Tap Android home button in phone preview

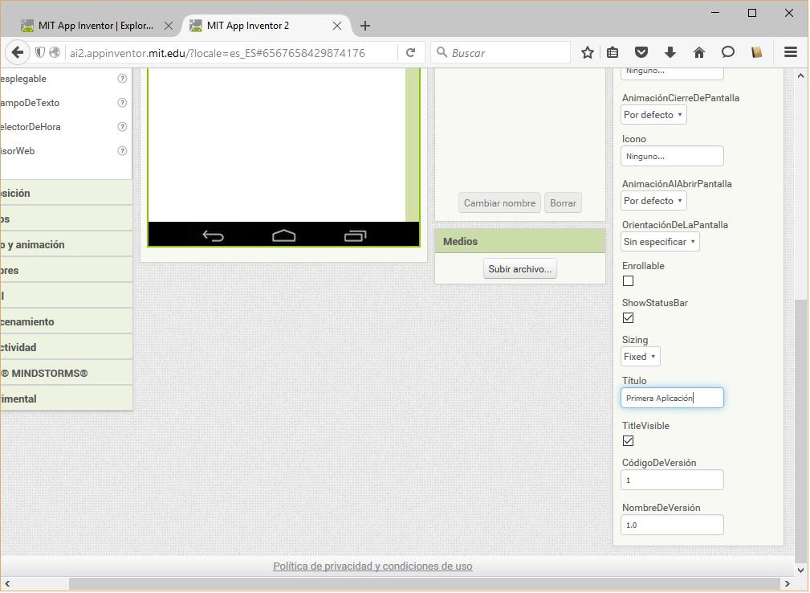point(284,235)
